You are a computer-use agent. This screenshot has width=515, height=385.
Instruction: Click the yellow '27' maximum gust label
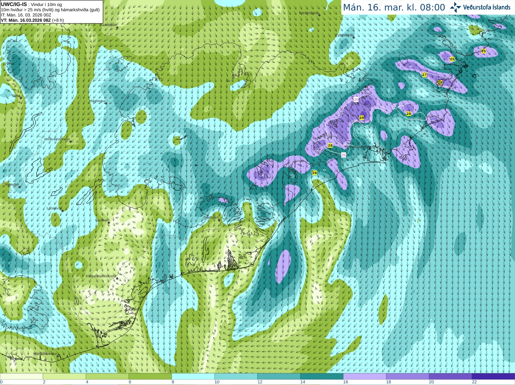(x=424, y=75)
